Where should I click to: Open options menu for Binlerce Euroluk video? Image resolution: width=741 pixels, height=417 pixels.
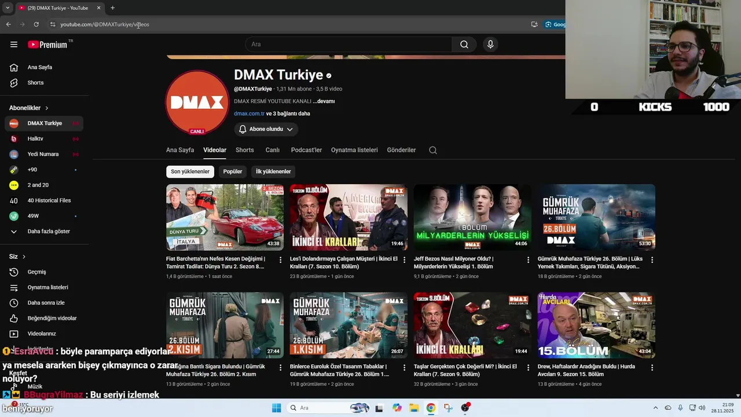[x=404, y=368]
